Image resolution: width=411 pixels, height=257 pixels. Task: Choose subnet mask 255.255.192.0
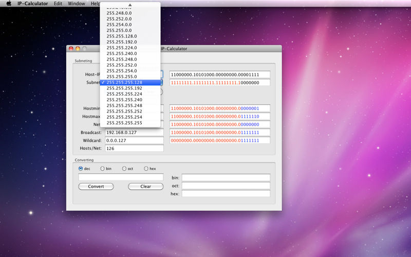[x=130, y=42]
